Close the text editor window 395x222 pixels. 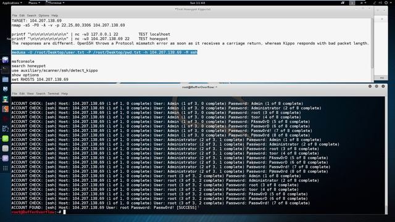pos(370,9)
